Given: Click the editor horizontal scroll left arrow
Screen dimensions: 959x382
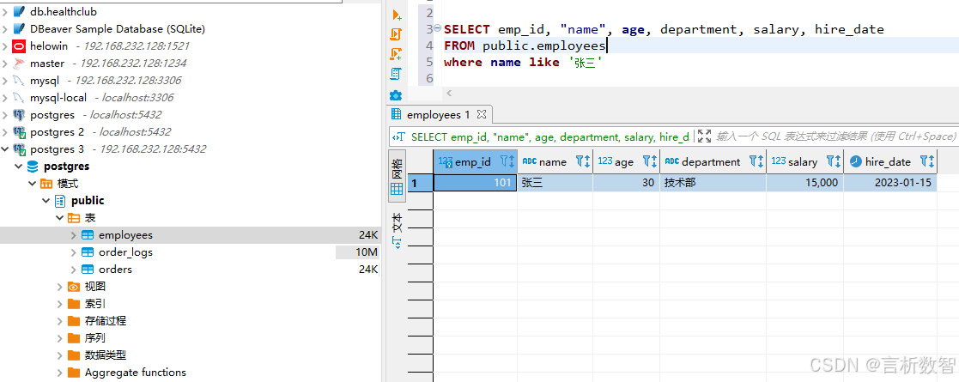Looking at the screenshot, I should click(448, 93).
